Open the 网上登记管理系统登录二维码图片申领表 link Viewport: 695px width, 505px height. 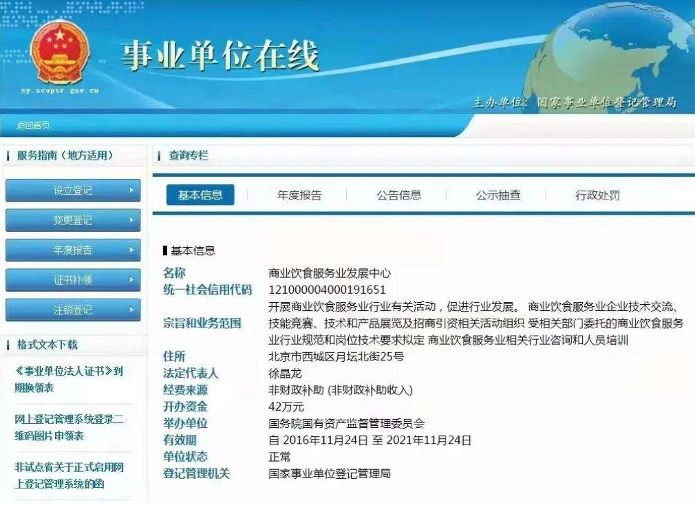click(x=68, y=427)
